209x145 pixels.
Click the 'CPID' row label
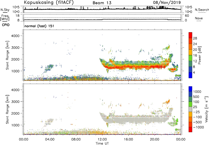(x=6, y=25)
